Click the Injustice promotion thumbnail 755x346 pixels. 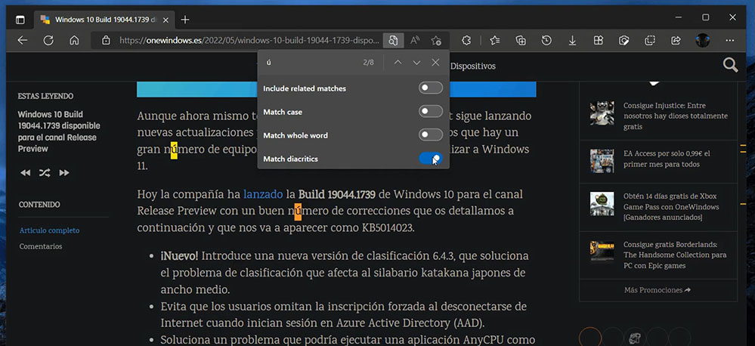tap(602, 113)
